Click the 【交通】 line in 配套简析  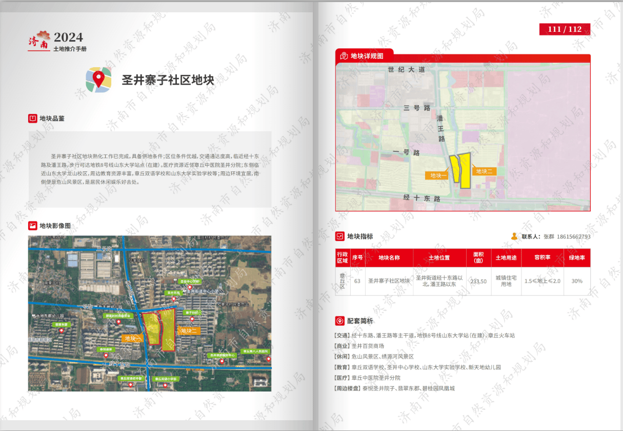424,335
